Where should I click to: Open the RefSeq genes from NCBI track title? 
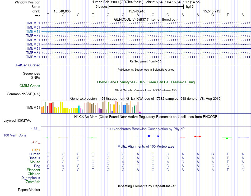click(x=146, y=61)
